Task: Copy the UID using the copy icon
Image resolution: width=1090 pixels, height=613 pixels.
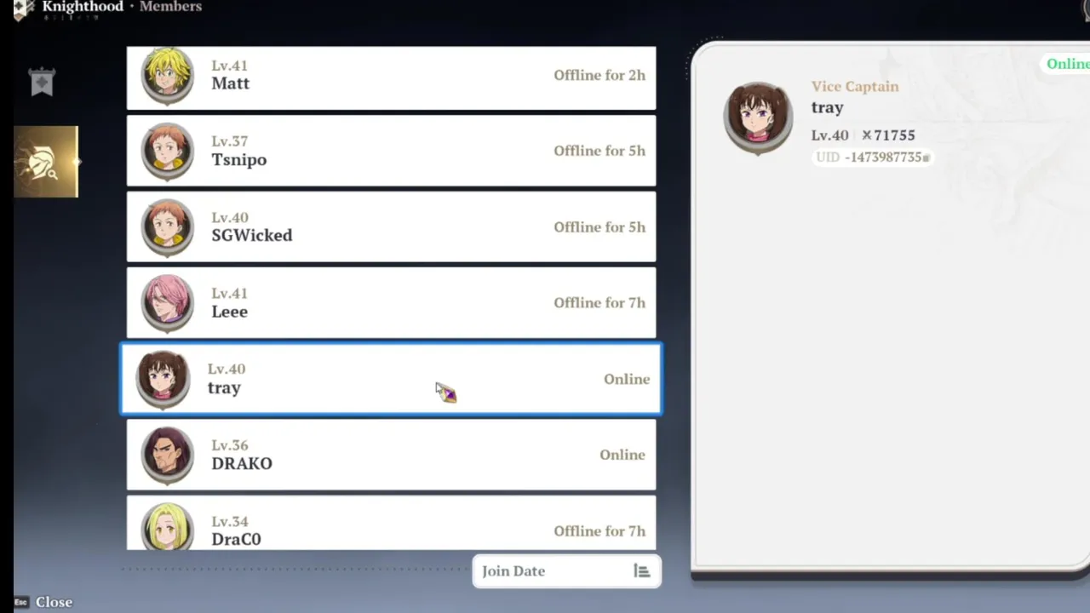Action: pyautogui.click(x=926, y=158)
